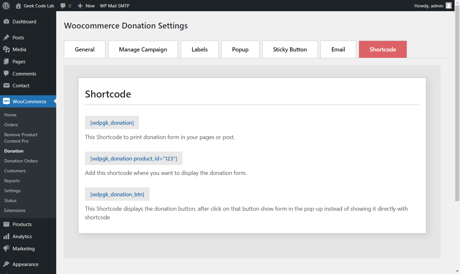Go to the Dashboard menu label
The image size is (460, 274).
(x=24, y=21)
